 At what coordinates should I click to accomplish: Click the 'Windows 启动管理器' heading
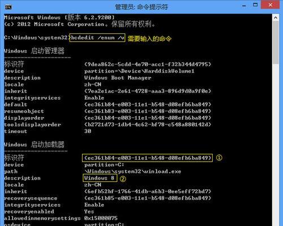point(34,51)
